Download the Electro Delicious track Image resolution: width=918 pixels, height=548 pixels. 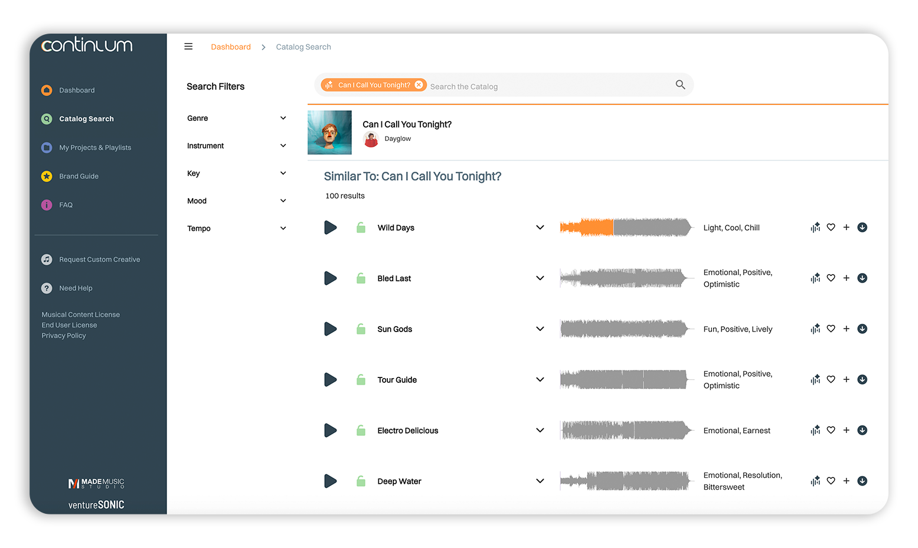pyautogui.click(x=862, y=431)
